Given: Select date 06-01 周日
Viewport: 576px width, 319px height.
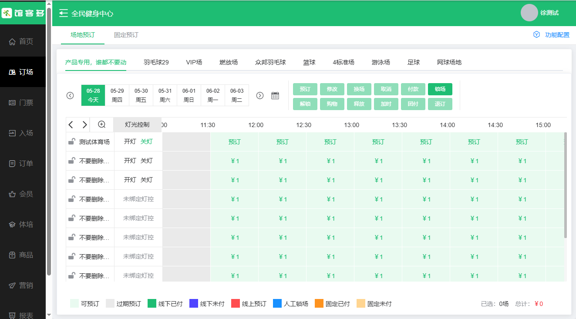Looking at the screenshot, I should [x=189, y=95].
